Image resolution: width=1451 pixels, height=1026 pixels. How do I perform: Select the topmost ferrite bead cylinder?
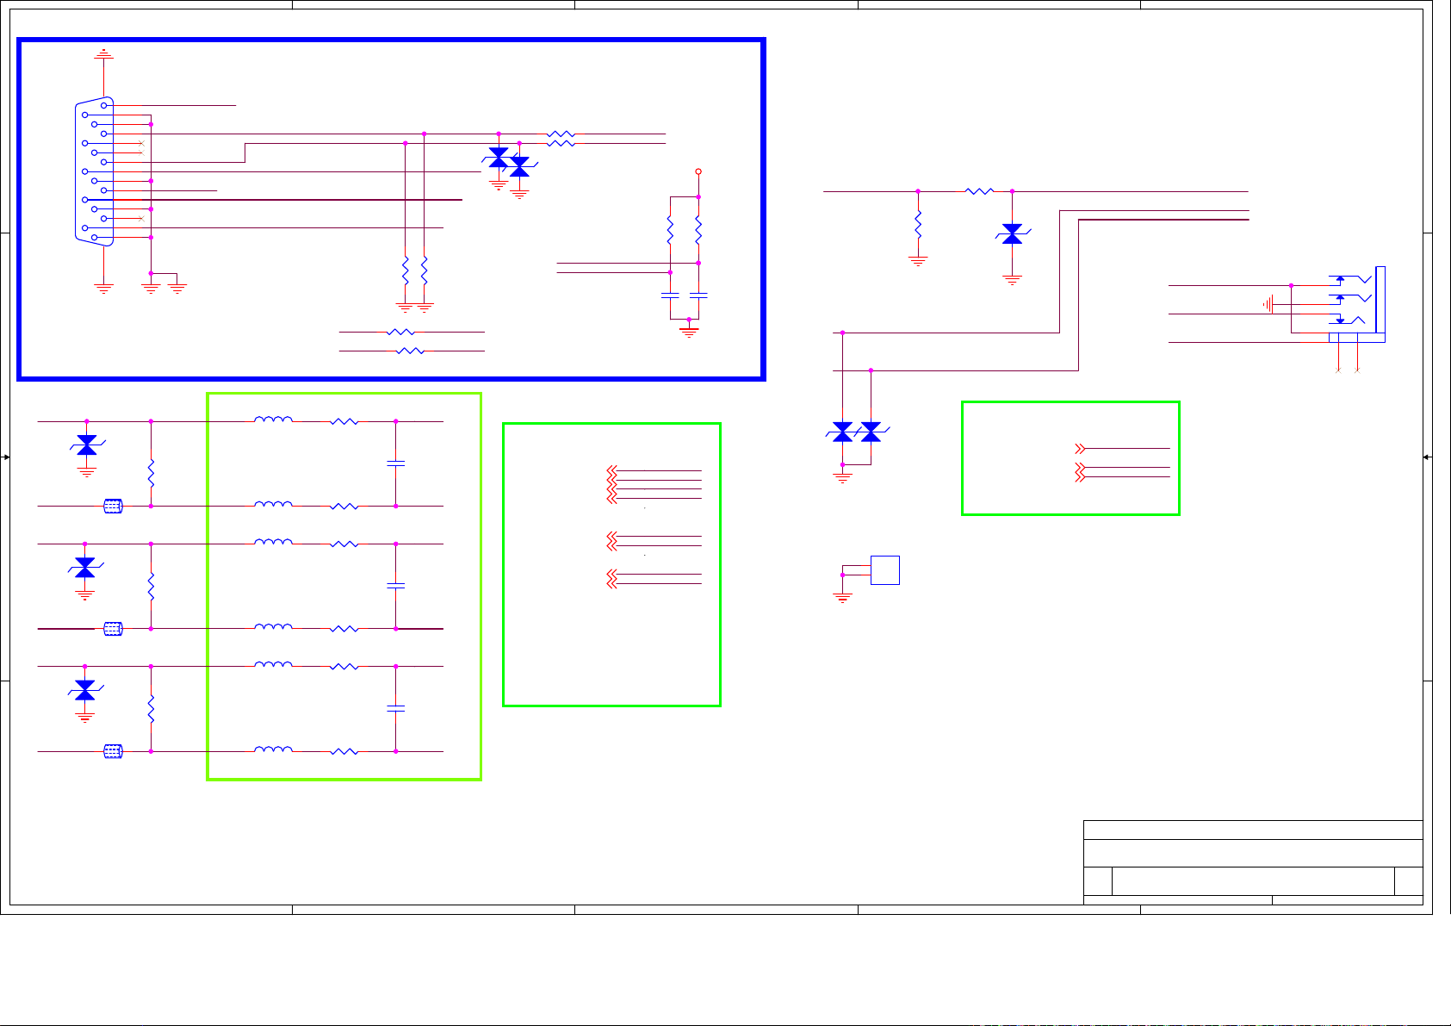point(113,506)
